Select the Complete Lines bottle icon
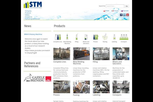The image size is (153, 102). coord(58,37)
